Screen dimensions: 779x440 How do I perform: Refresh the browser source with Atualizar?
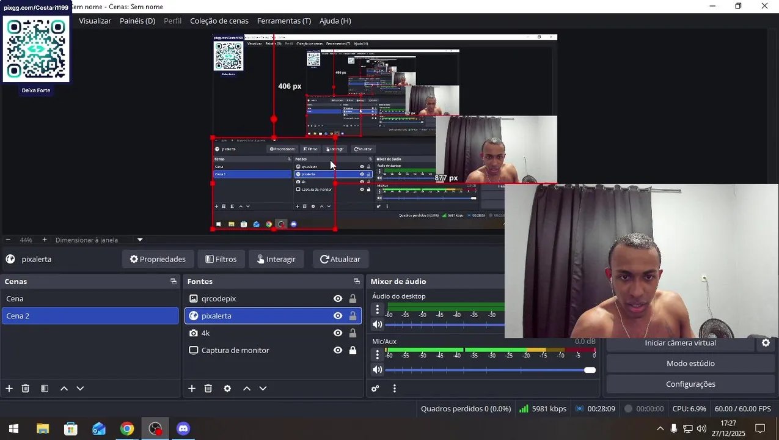click(340, 259)
